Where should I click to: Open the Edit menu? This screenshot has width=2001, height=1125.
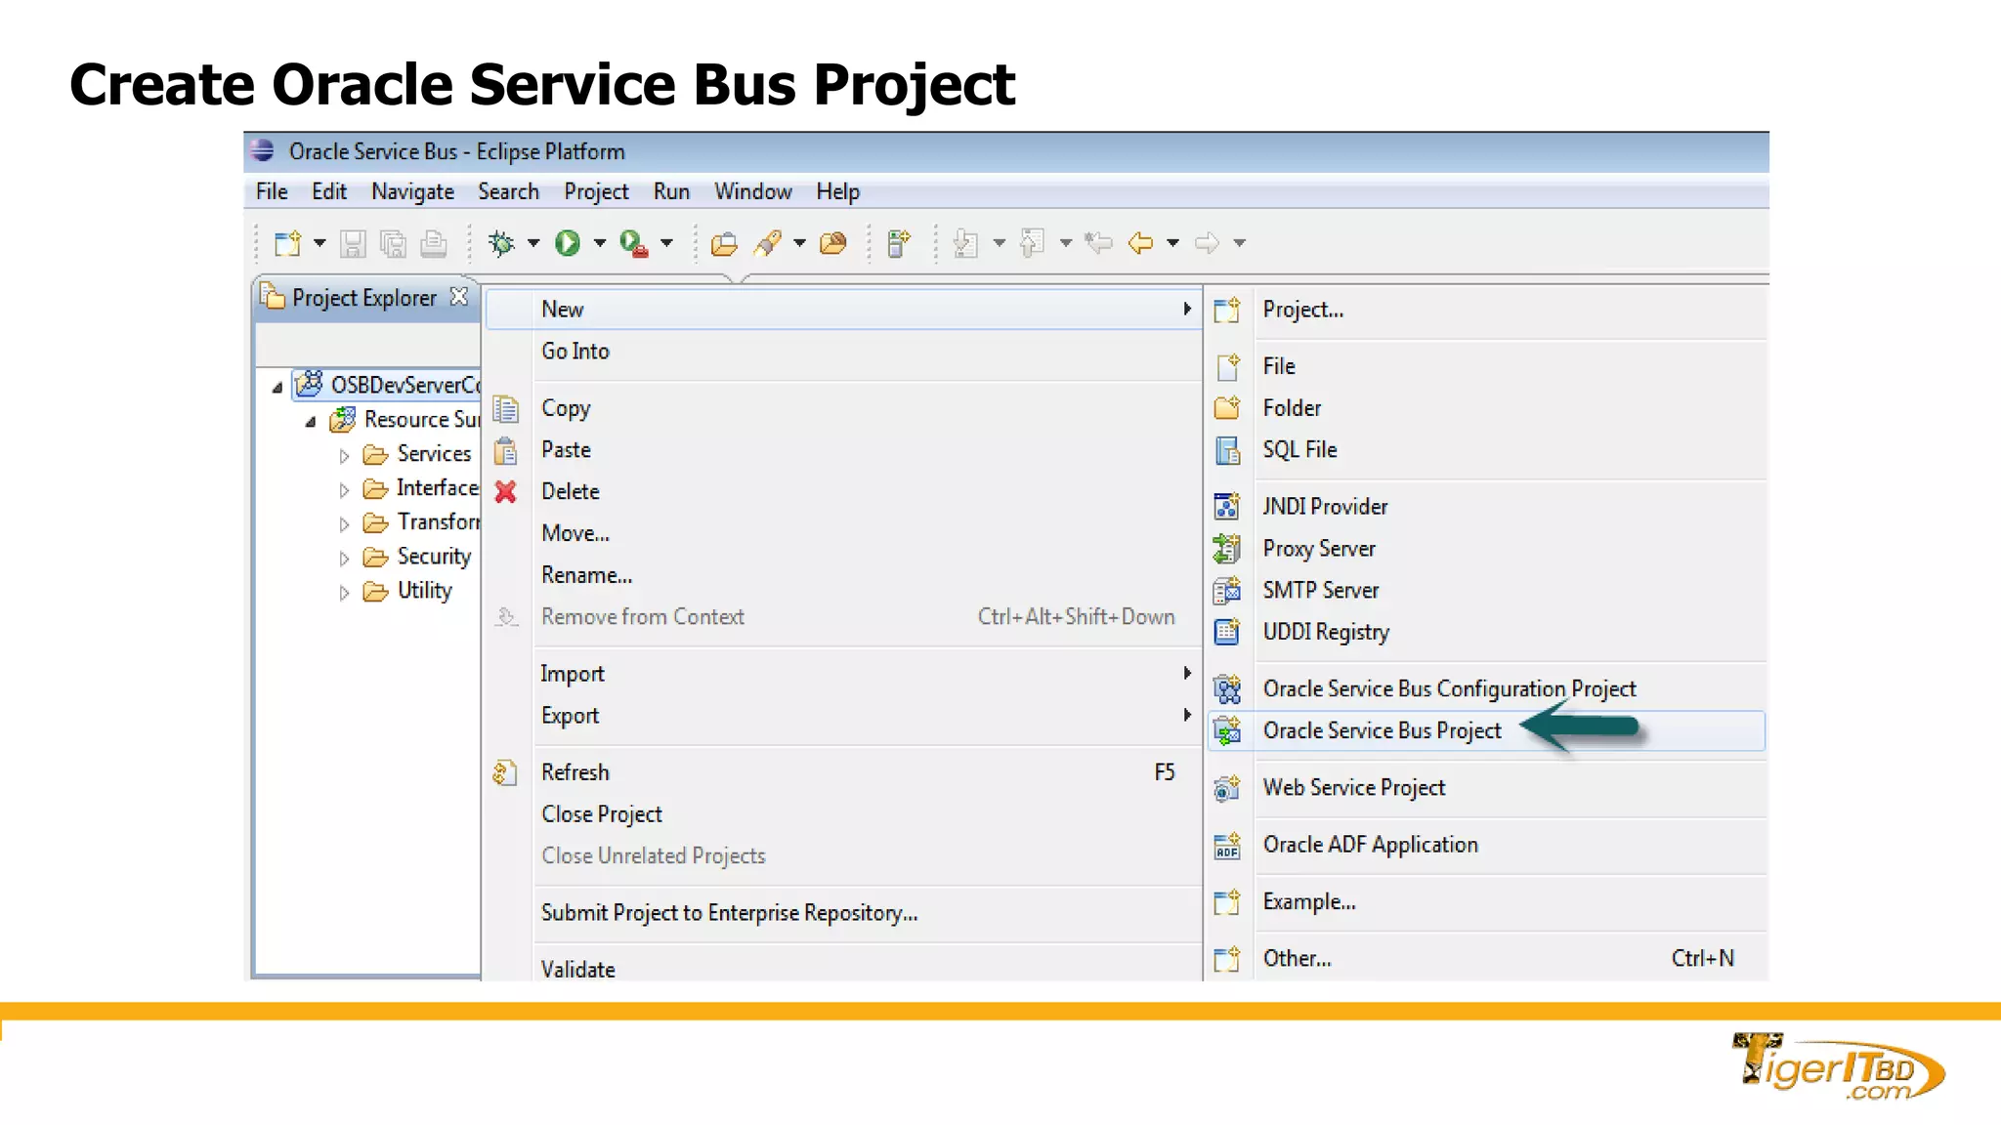click(x=329, y=191)
